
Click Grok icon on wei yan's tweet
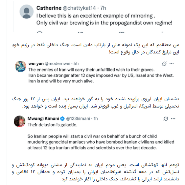click(164, 64)
